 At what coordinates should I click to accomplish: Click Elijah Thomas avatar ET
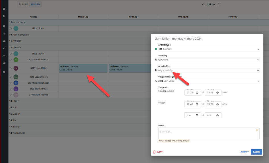(x=16, y=95)
